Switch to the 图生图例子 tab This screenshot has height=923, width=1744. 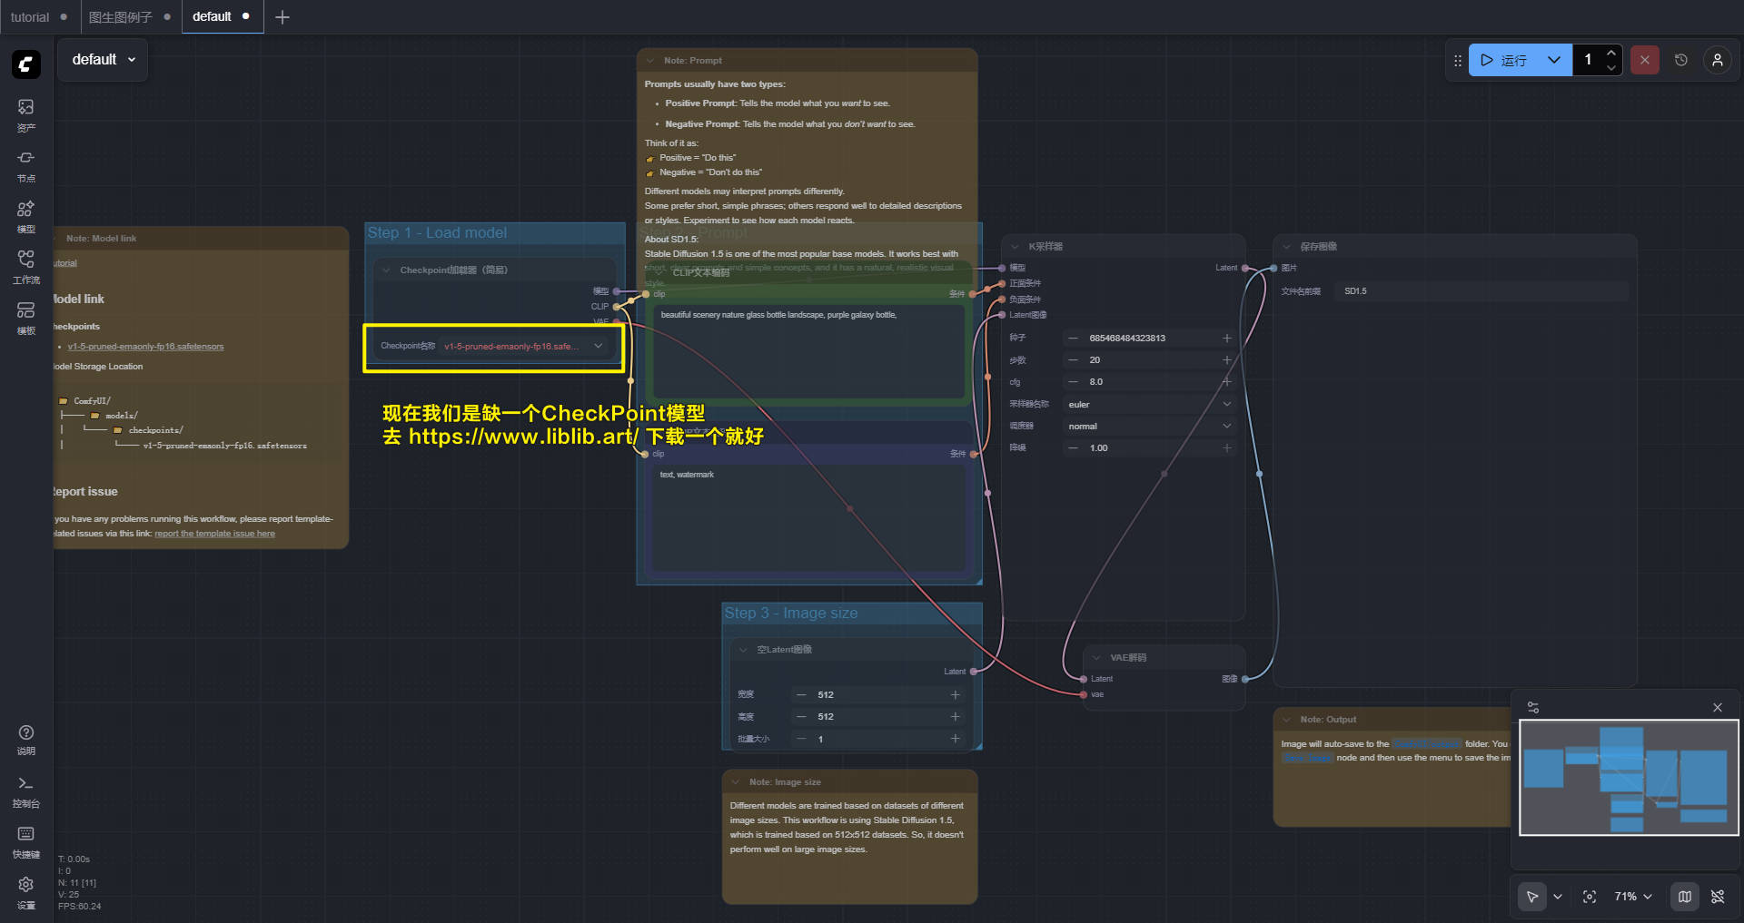point(121,17)
